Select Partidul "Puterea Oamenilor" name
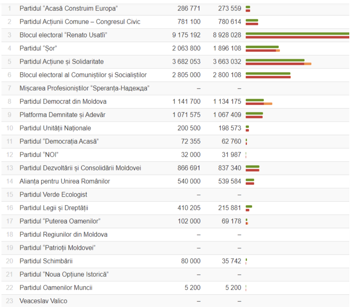This screenshot has width=351, height=307. [x=60, y=221]
